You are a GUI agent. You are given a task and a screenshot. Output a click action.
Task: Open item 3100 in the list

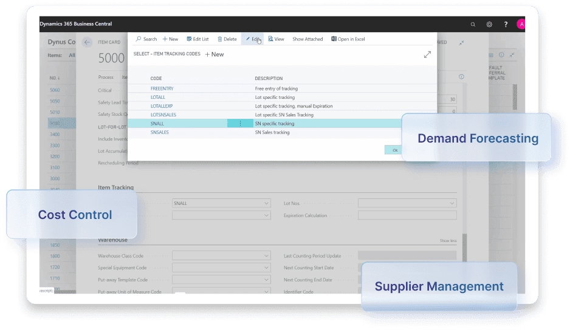pos(55,167)
